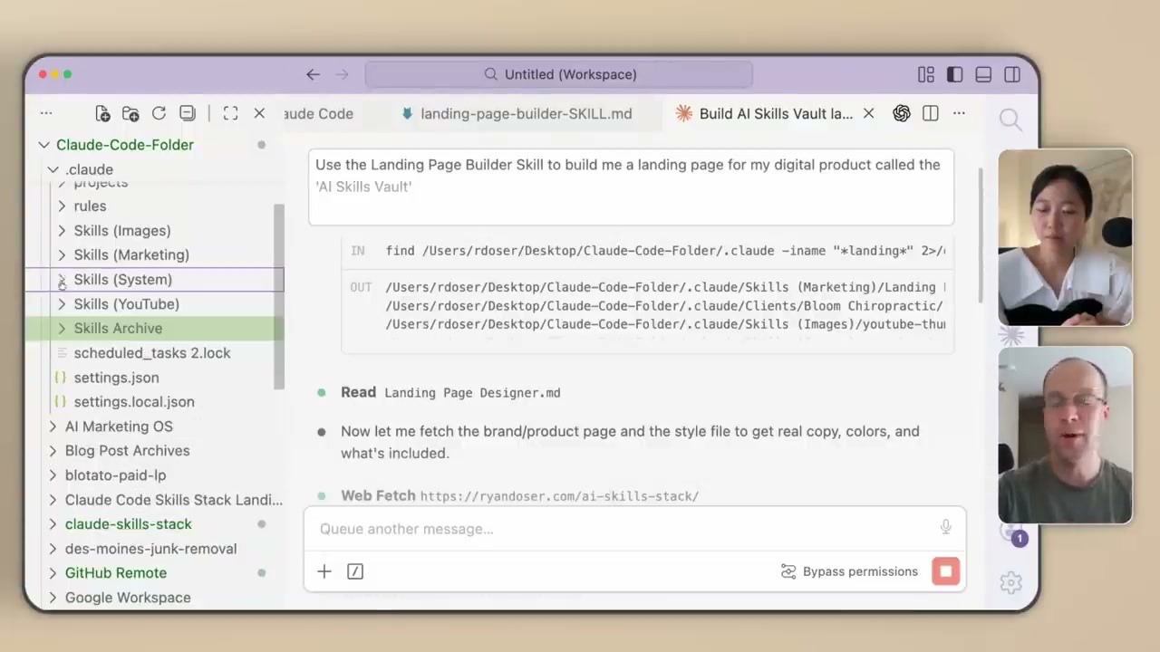This screenshot has height=652, width=1160.
Task: Expand the claude-skills-stack folder
Action: (53, 524)
